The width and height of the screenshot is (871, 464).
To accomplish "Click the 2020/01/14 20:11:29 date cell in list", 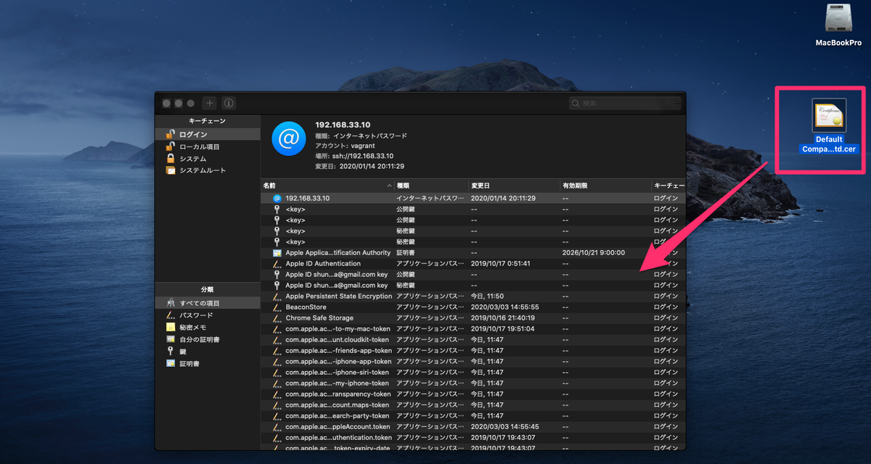I will pos(503,198).
